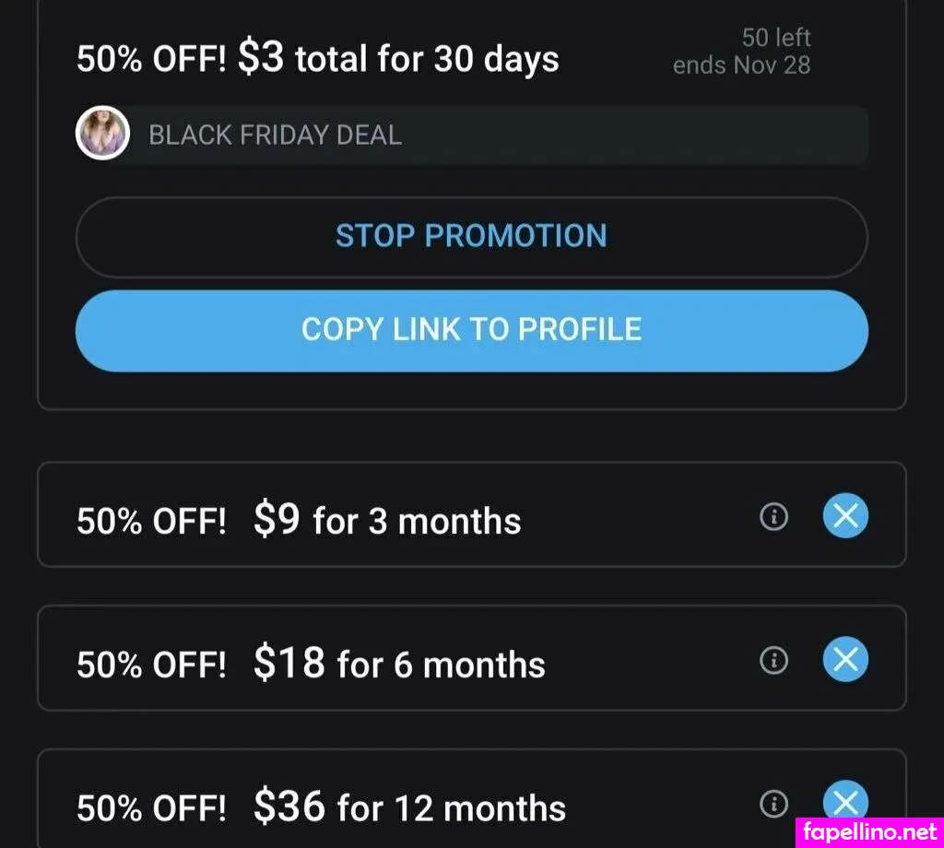Open info for the $36 for 12 months offer
944x848 pixels.
pyautogui.click(x=773, y=804)
